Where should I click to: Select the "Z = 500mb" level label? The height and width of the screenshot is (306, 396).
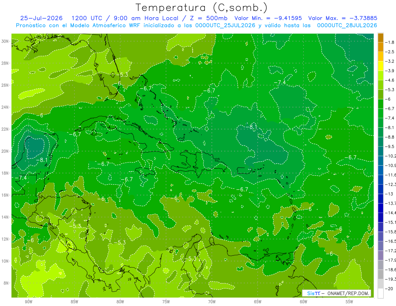click(x=208, y=18)
